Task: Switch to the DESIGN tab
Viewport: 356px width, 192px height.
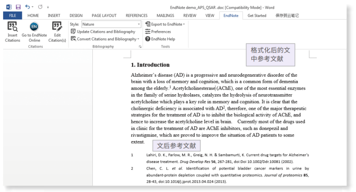Action: click(x=76, y=16)
